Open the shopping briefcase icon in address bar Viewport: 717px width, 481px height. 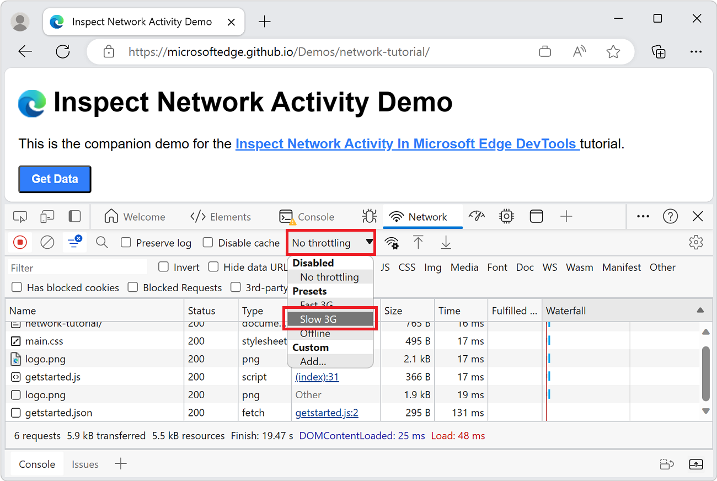tap(545, 52)
